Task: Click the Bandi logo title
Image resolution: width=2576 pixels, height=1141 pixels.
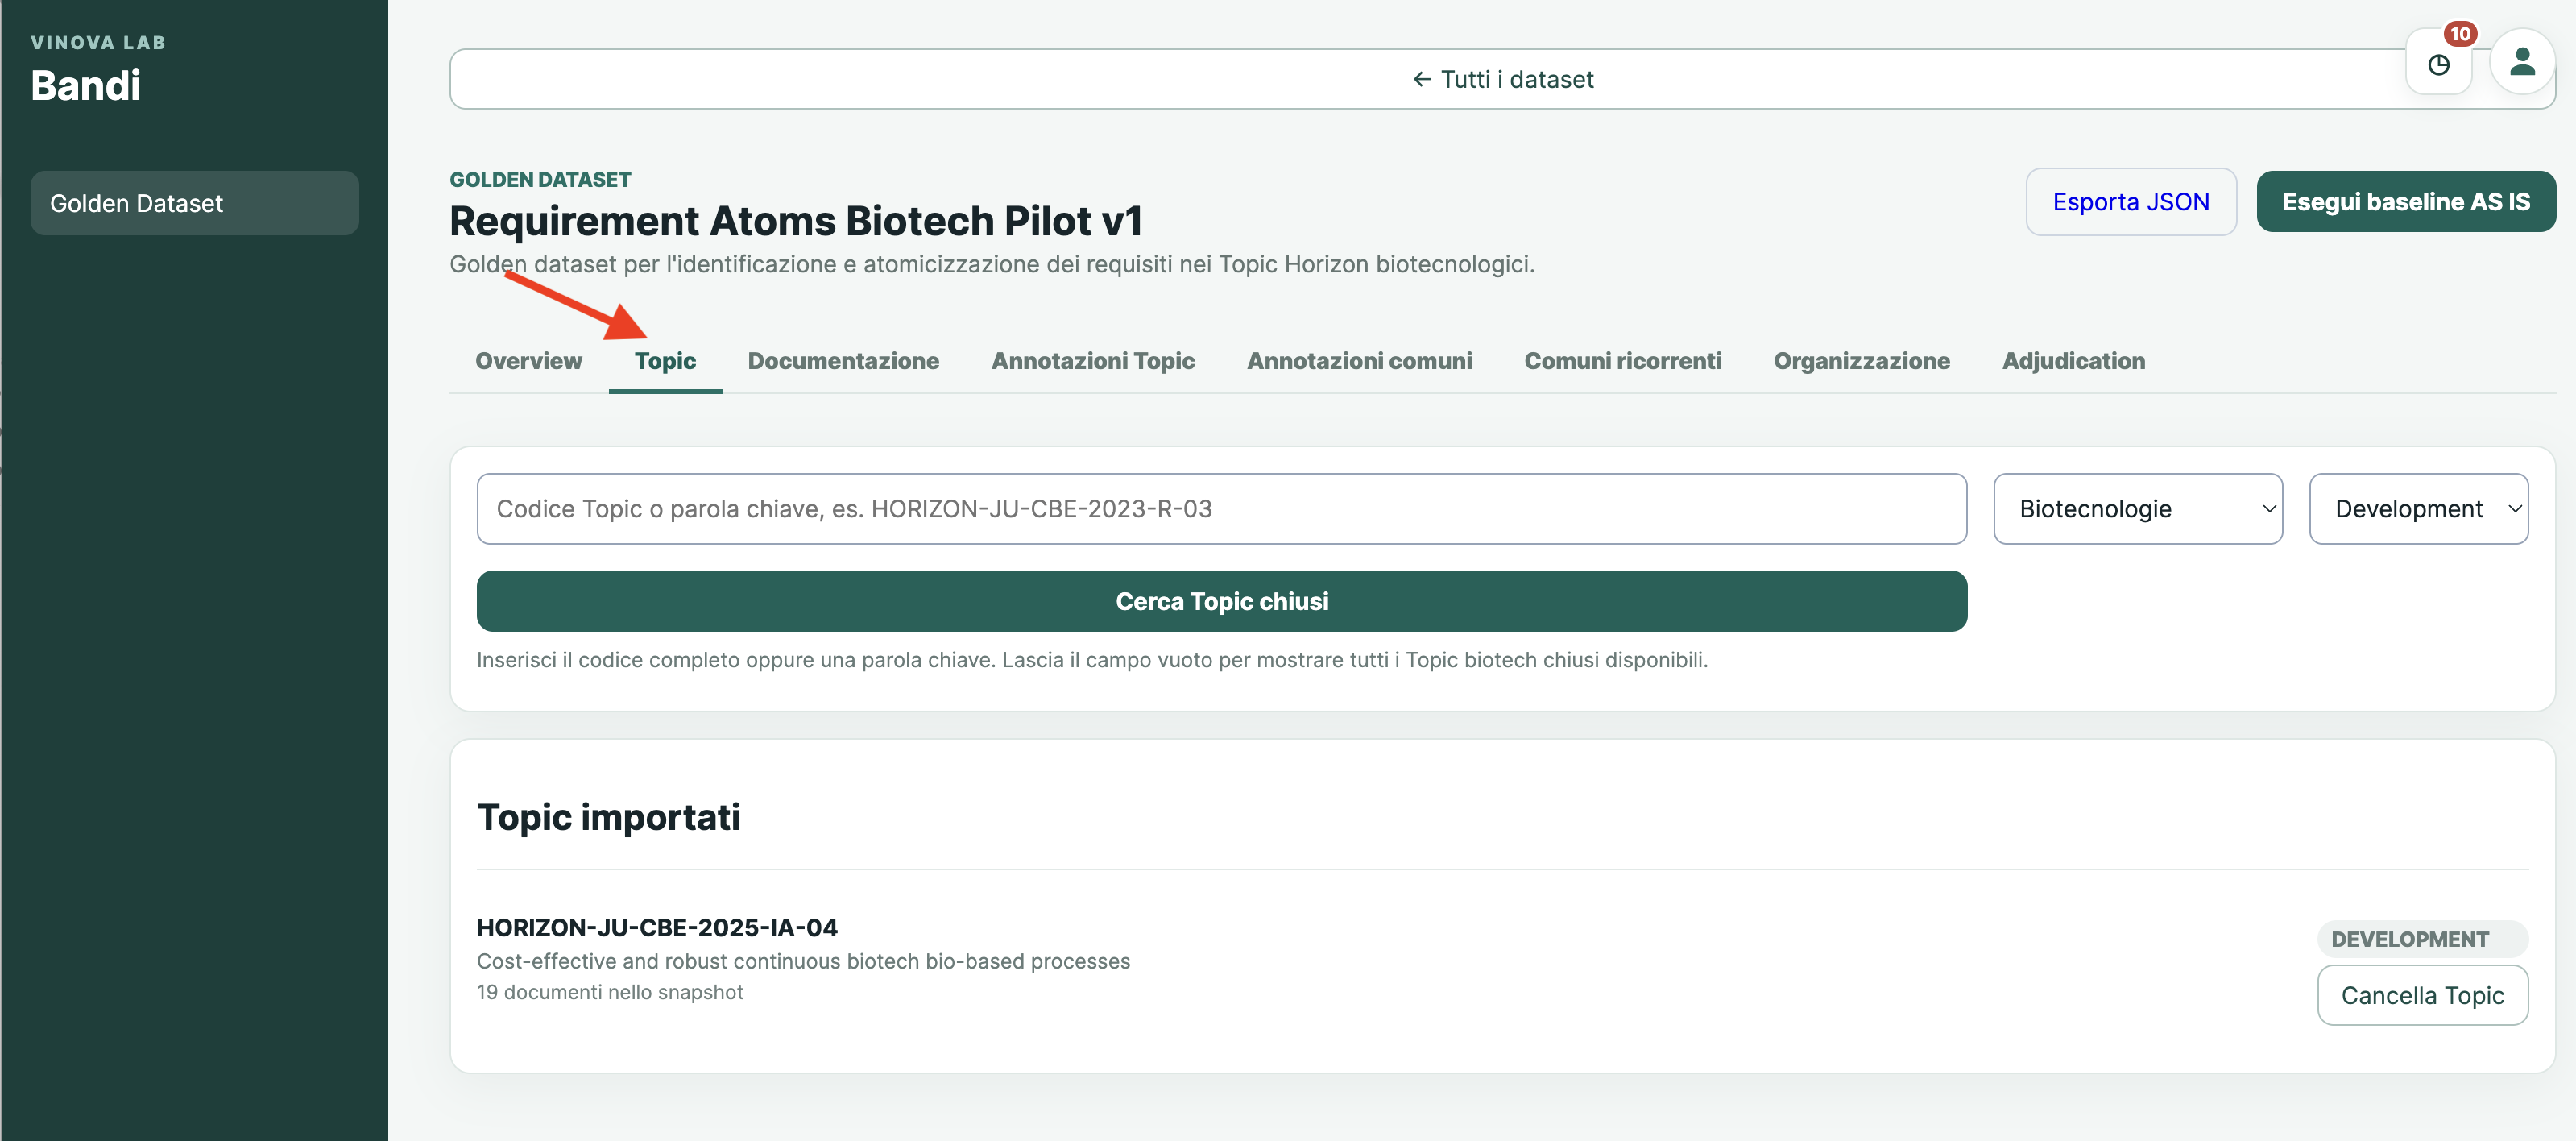Action: click(x=86, y=85)
